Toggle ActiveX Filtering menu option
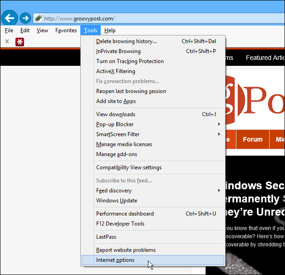285x275 pixels. [153, 71]
